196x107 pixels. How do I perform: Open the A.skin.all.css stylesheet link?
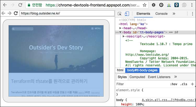pos(169,100)
